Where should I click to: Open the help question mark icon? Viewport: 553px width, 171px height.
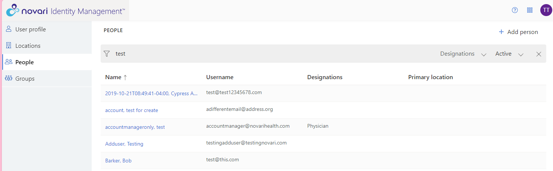[515, 10]
